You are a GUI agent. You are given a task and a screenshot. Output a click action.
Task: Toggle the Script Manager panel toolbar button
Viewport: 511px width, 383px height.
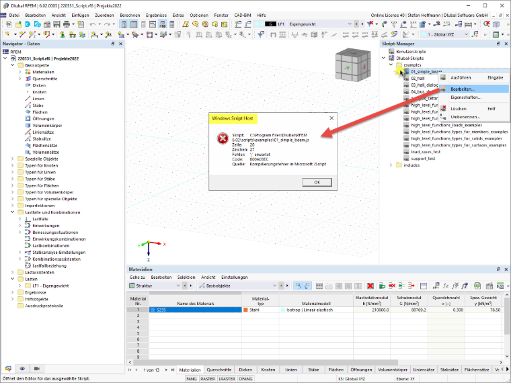162,24
